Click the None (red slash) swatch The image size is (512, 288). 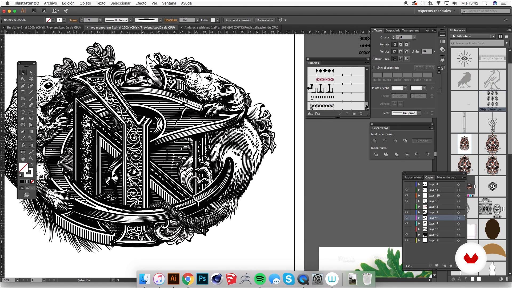(x=32, y=182)
